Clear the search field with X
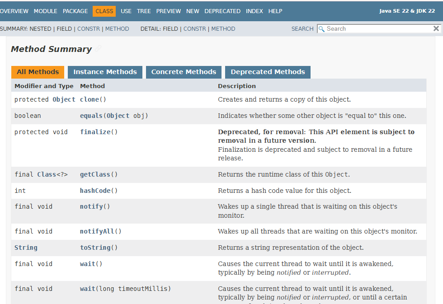The height and width of the screenshot is (304, 443). [436, 28]
